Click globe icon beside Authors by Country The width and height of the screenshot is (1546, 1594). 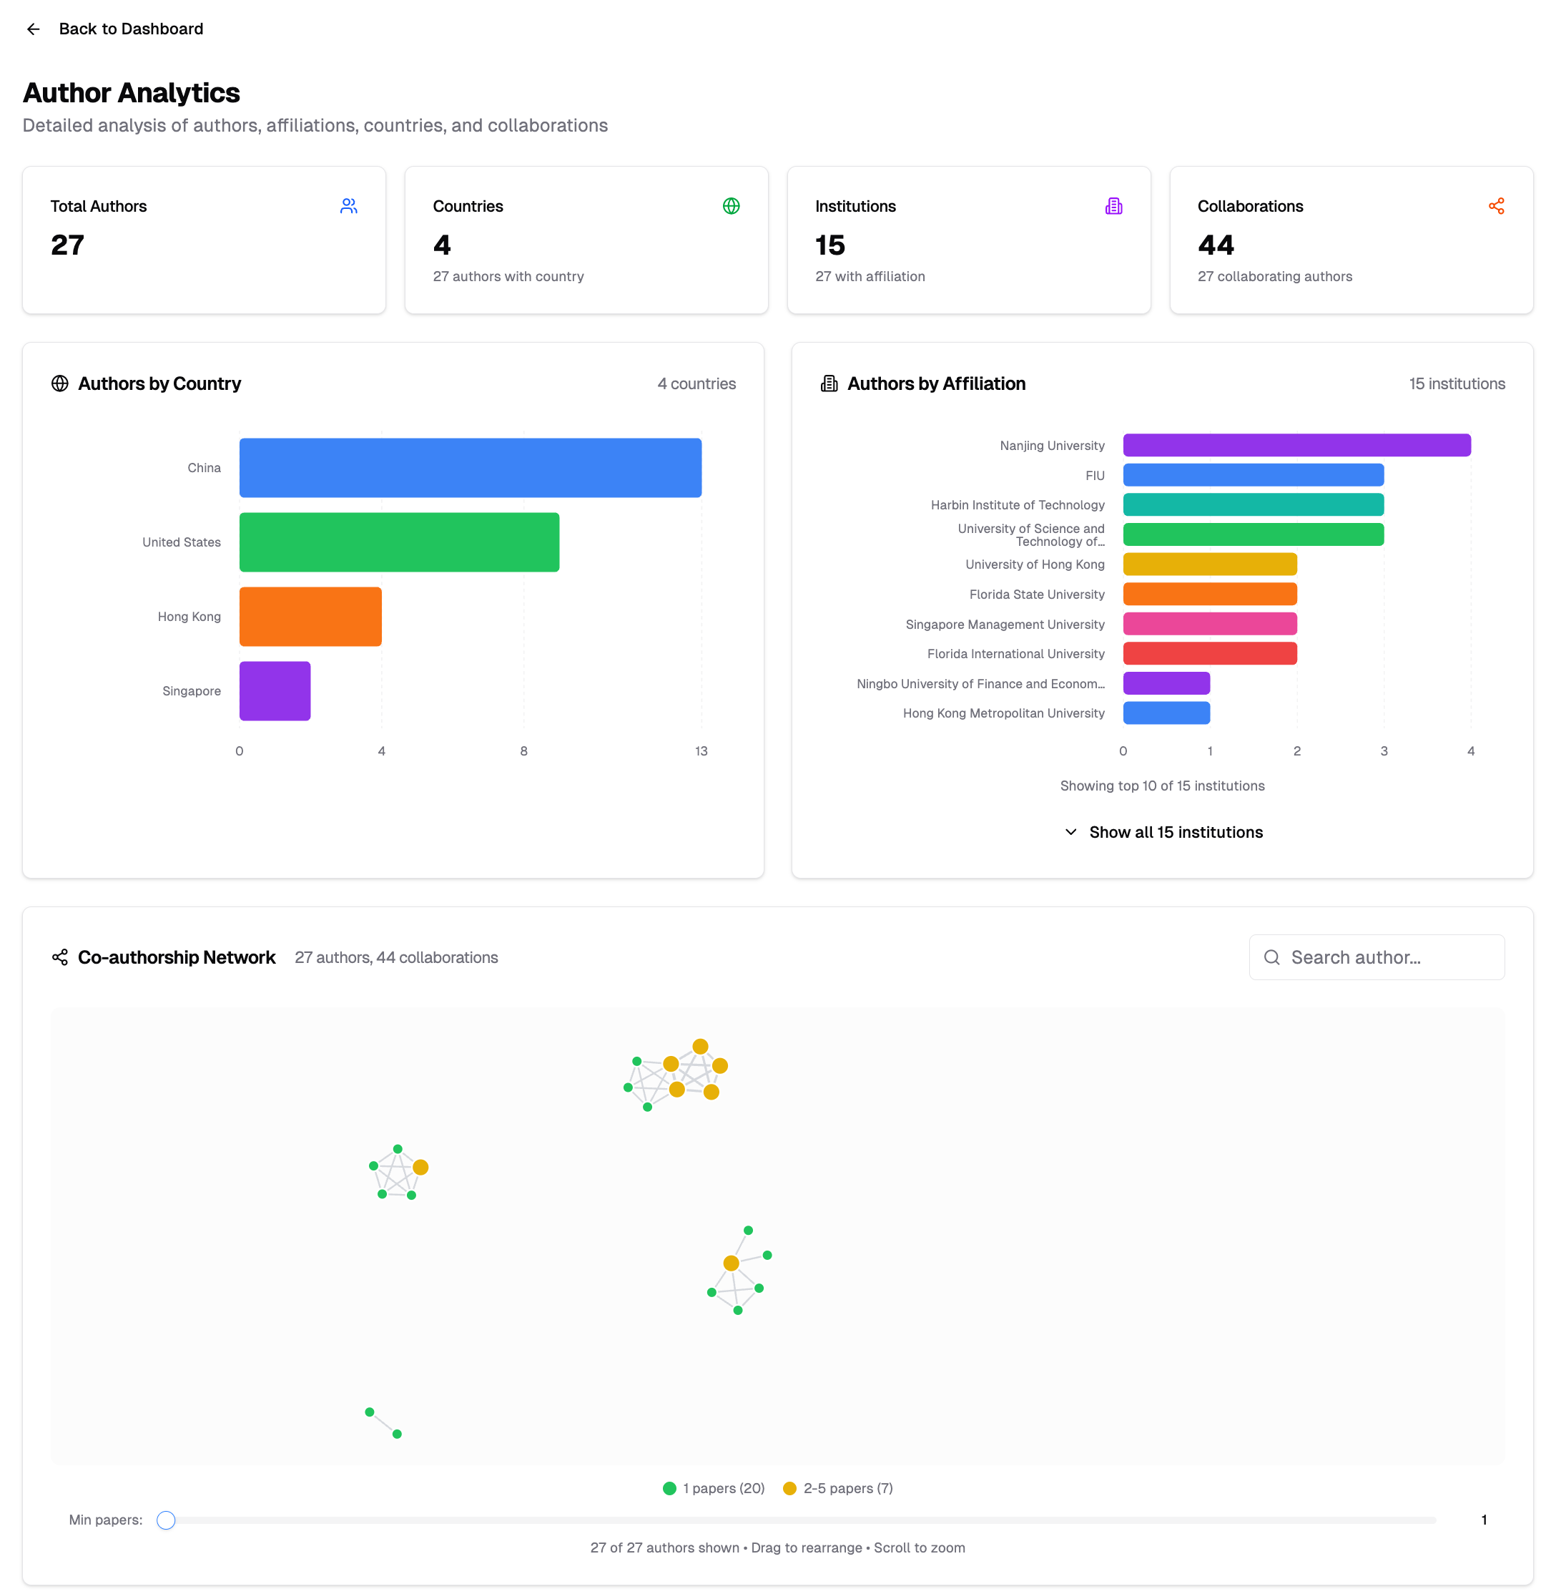[60, 383]
